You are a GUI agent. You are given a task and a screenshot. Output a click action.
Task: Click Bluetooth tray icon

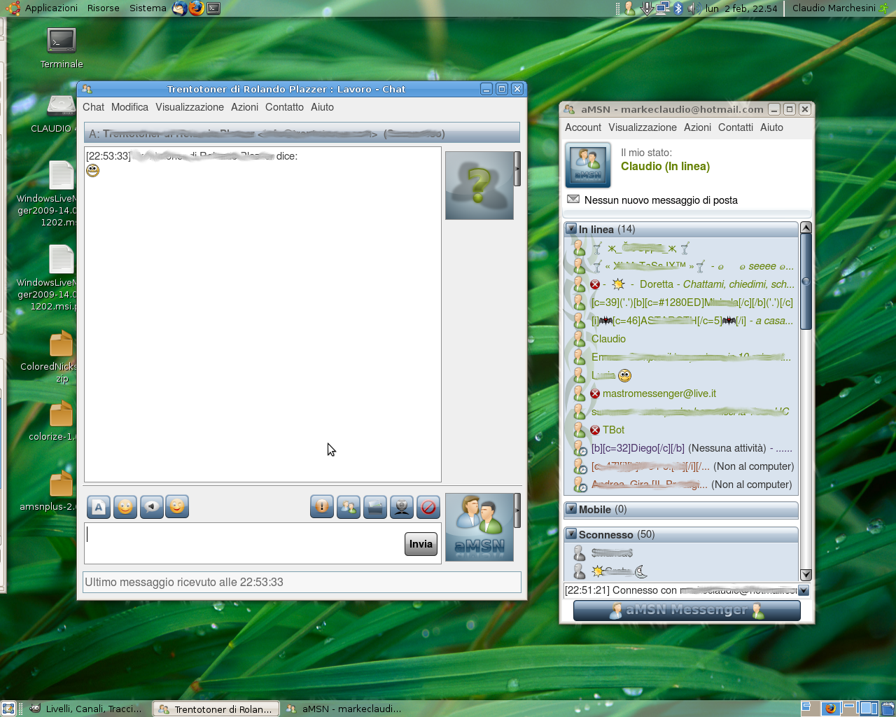click(678, 8)
